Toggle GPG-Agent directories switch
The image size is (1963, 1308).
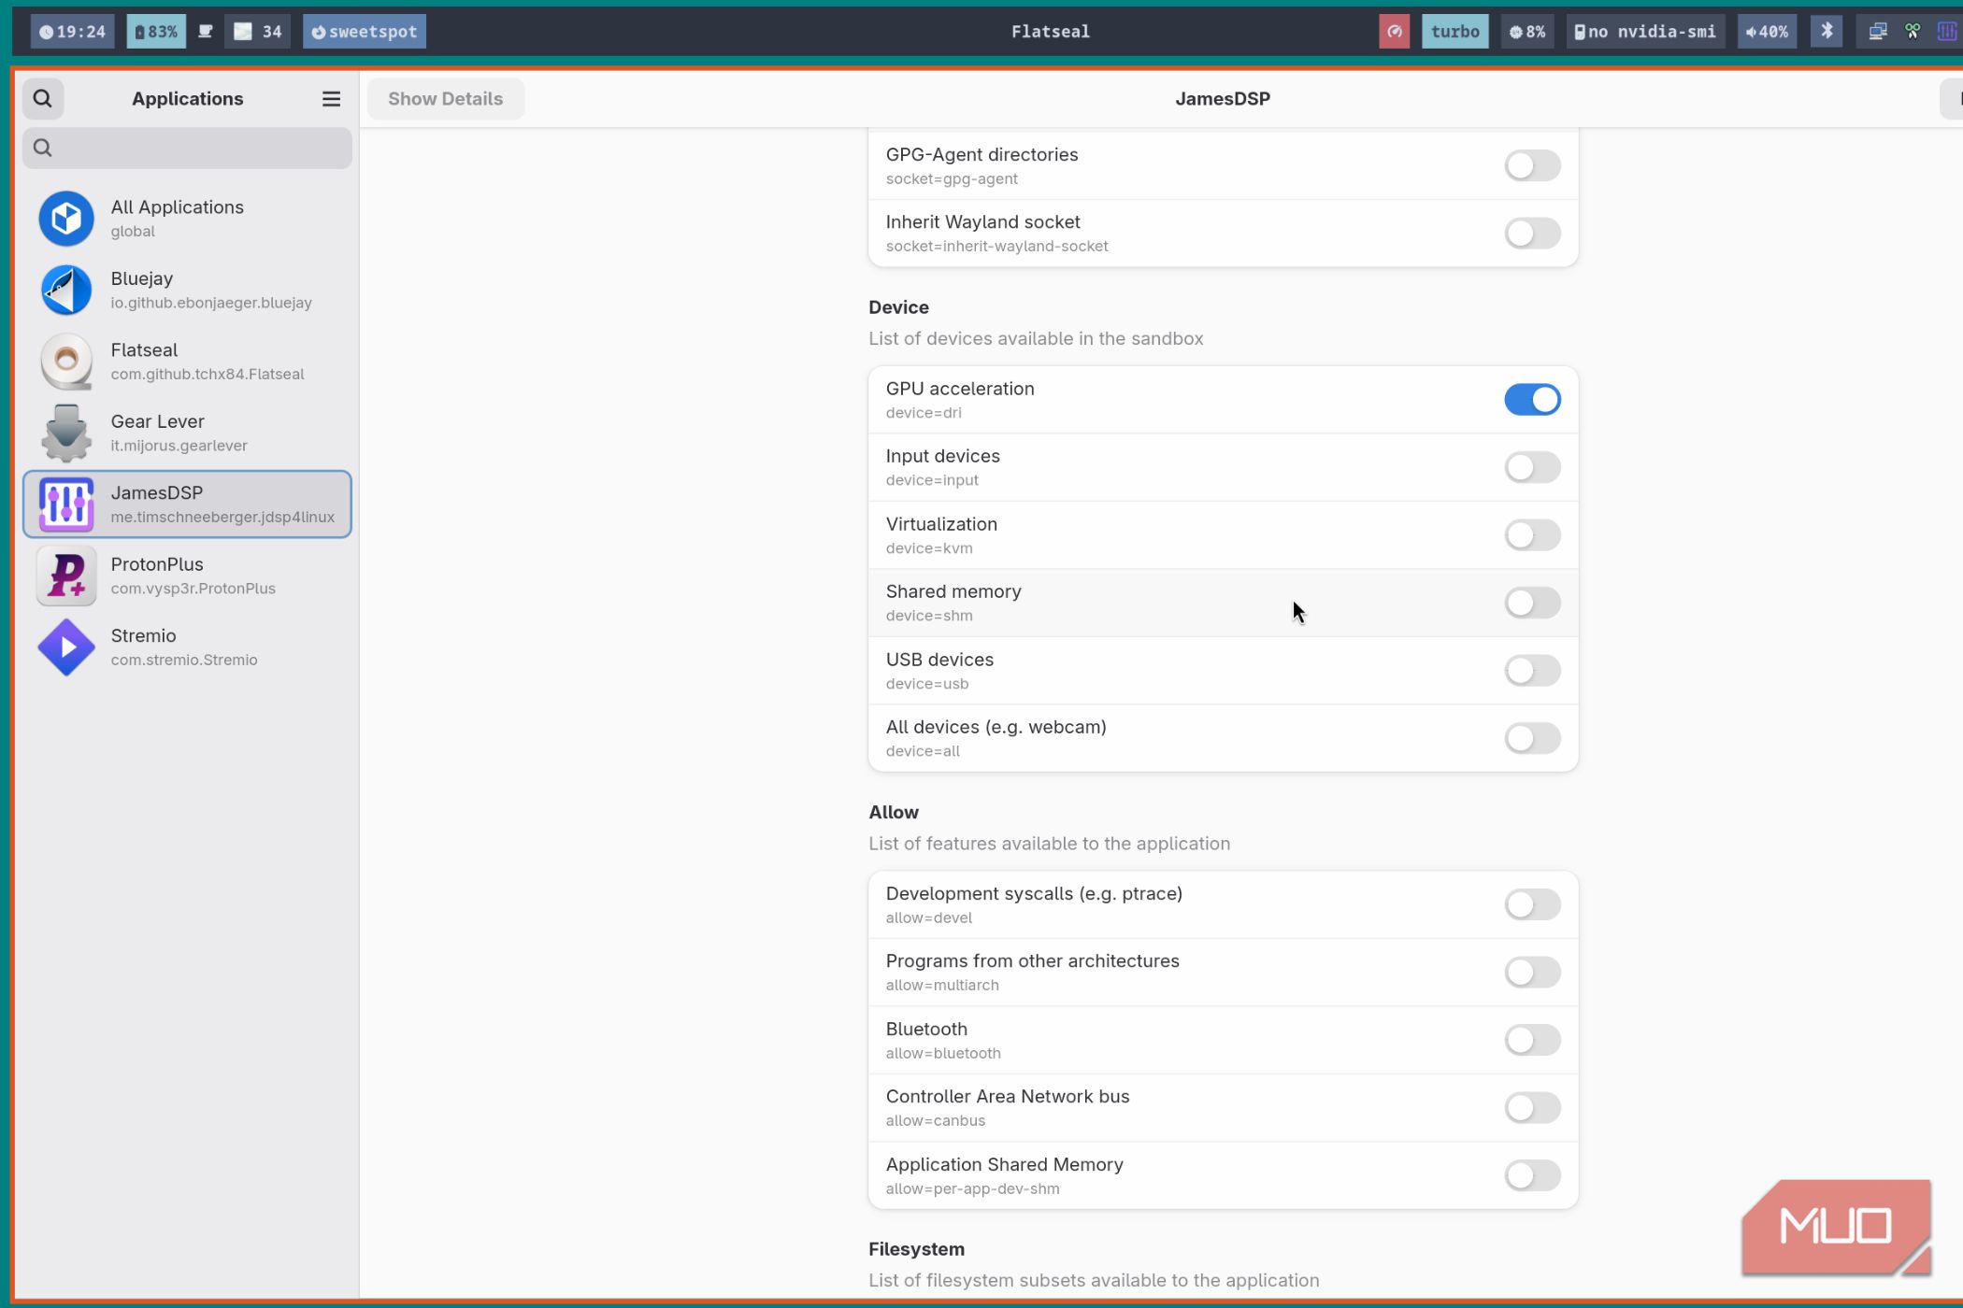(1532, 166)
